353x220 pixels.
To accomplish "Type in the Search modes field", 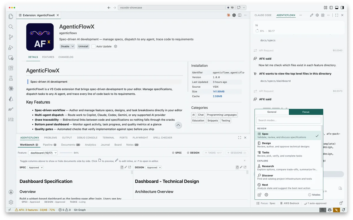I will [288, 121].
